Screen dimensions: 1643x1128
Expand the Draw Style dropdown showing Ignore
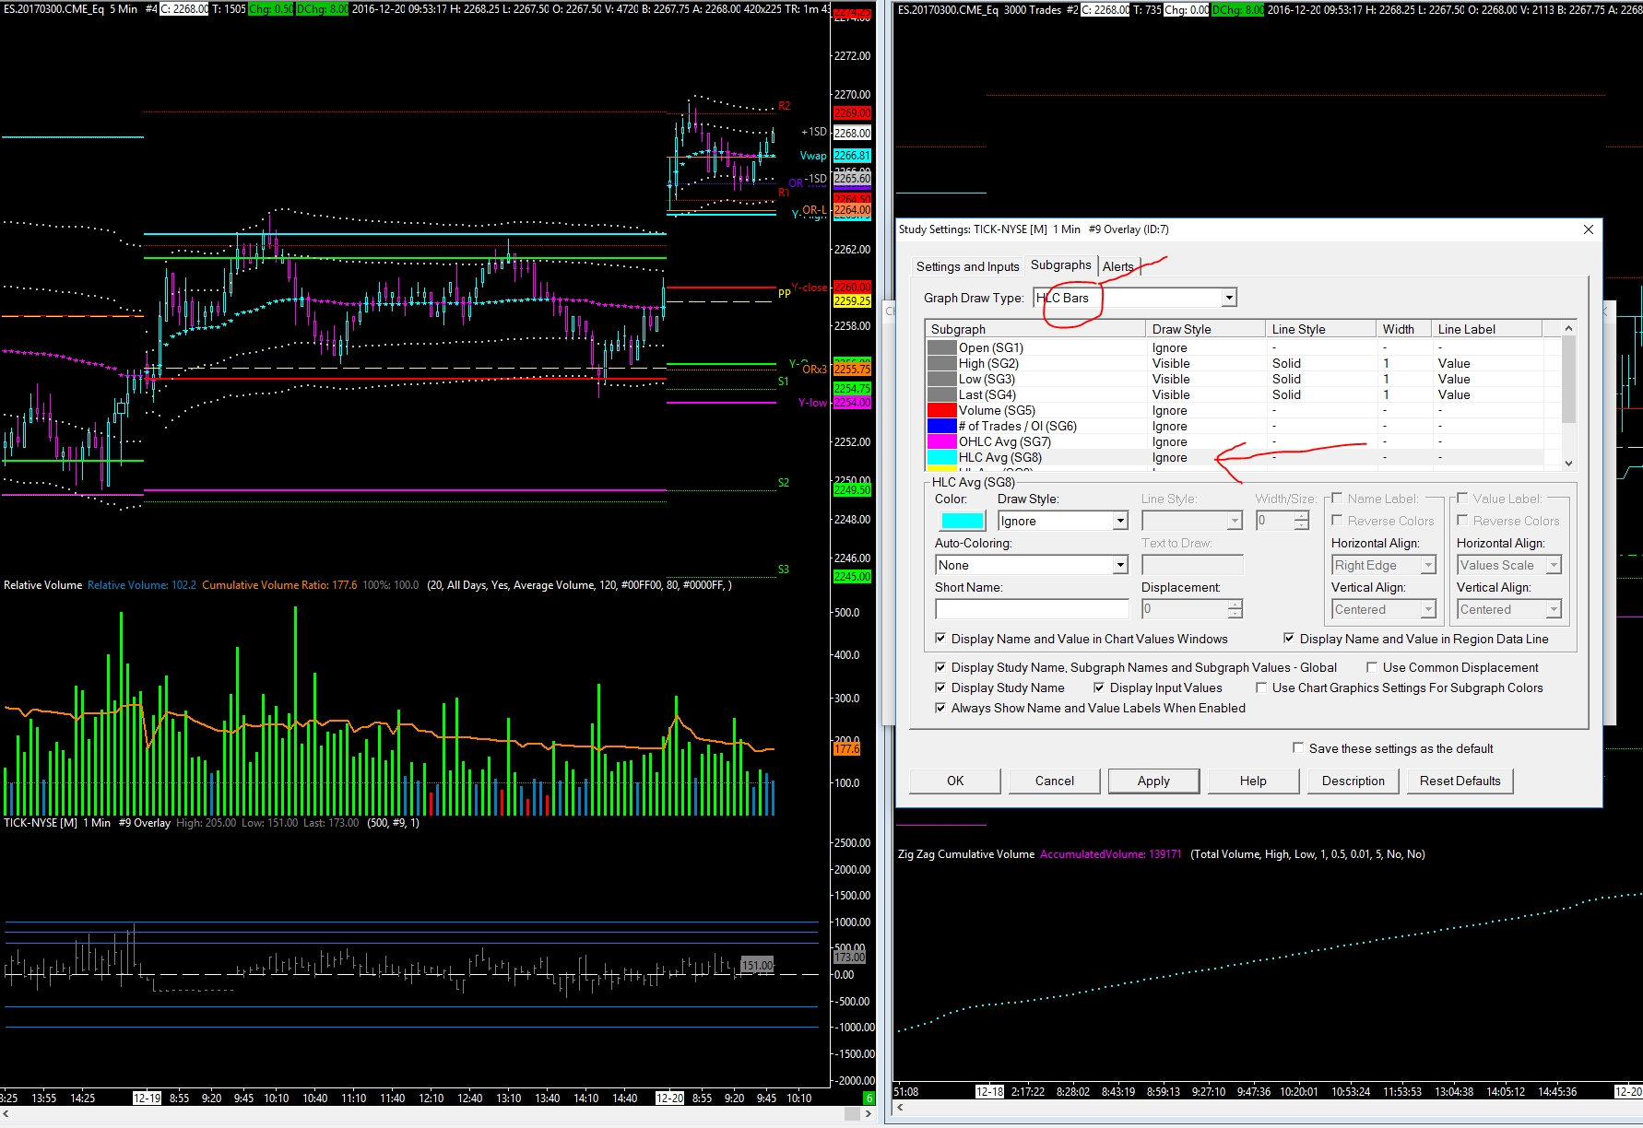tap(1119, 522)
